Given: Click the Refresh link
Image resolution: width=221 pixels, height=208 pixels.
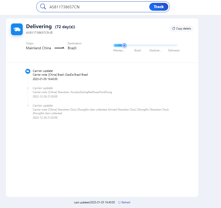Looking at the screenshot, I should [124, 202].
